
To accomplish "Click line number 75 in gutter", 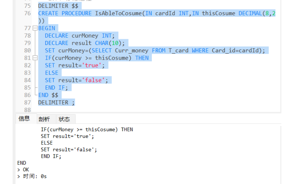I will (27, 6).
